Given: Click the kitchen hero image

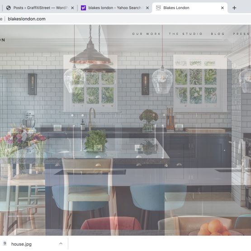Looking at the screenshot, I should (126, 136).
